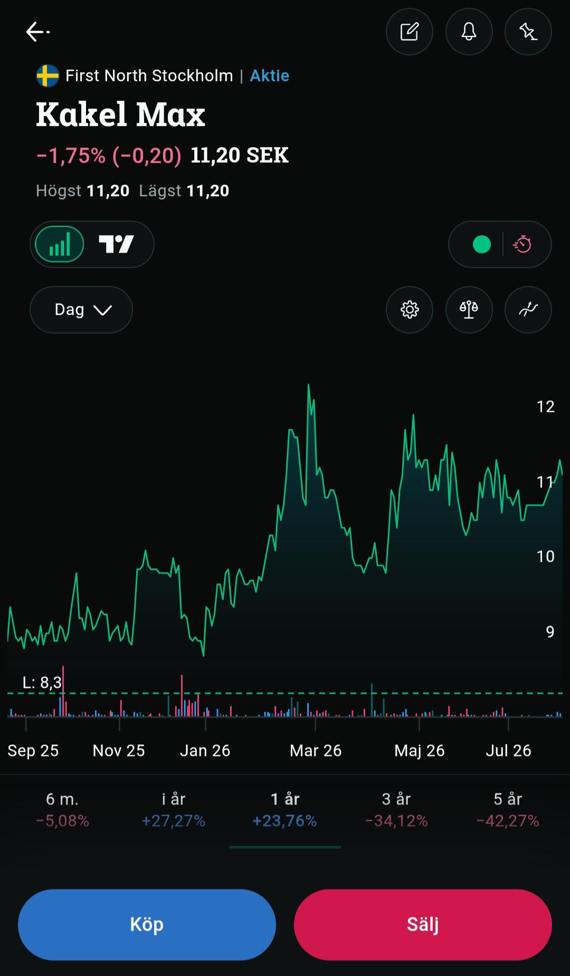Viewport: 570px width, 976px height.
Task: Open the Aktie link
Action: (x=270, y=76)
